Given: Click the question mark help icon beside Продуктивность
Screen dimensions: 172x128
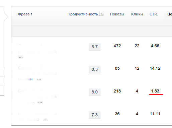Looking at the screenshot, I should [101, 14].
